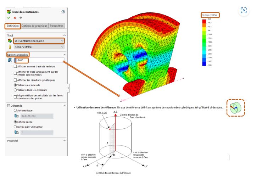Click the cylindrical axis thumbnail icon

pyautogui.click(x=235, y=108)
